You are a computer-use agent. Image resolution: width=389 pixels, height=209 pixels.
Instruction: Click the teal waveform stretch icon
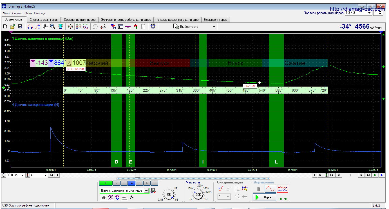coord(60,26)
